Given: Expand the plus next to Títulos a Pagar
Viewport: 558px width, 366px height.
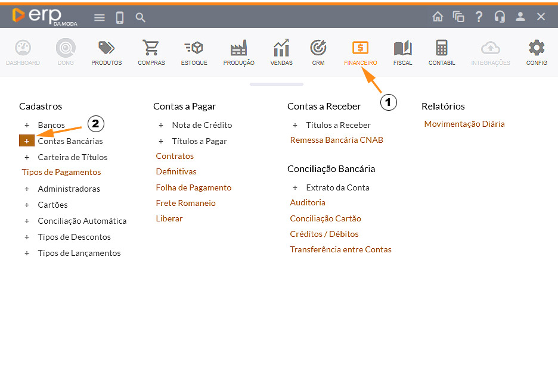Looking at the screenshot, I should [x=161, y=141].
